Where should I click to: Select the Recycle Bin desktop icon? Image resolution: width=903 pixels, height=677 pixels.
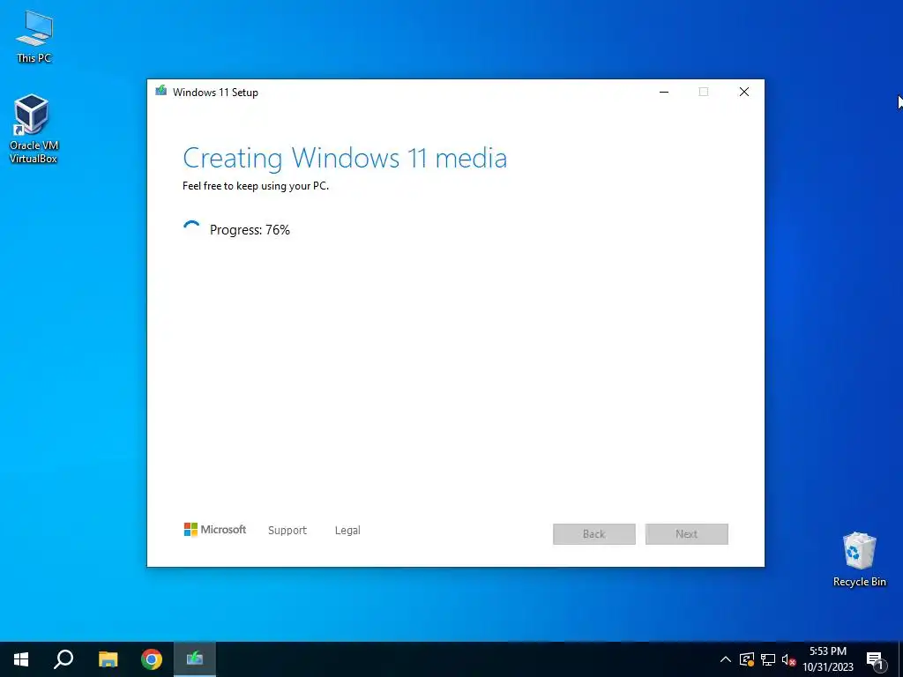tap(859, 559)
